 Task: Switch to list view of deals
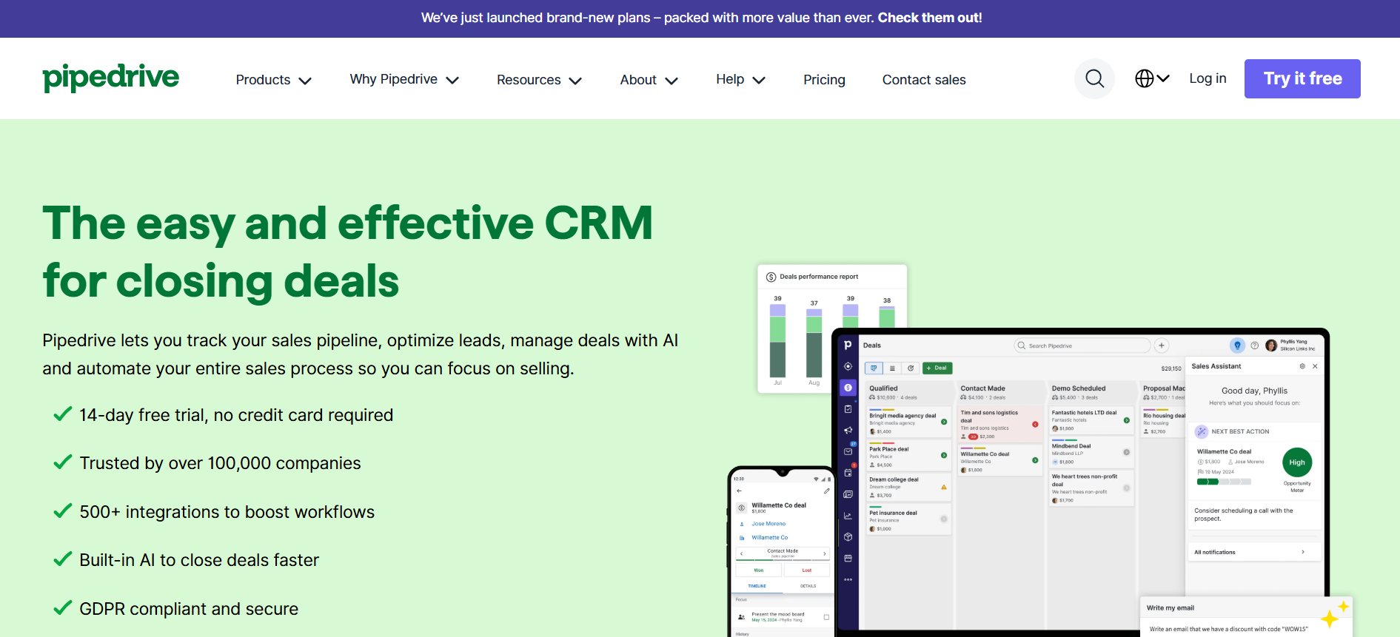tap(892, 368)
